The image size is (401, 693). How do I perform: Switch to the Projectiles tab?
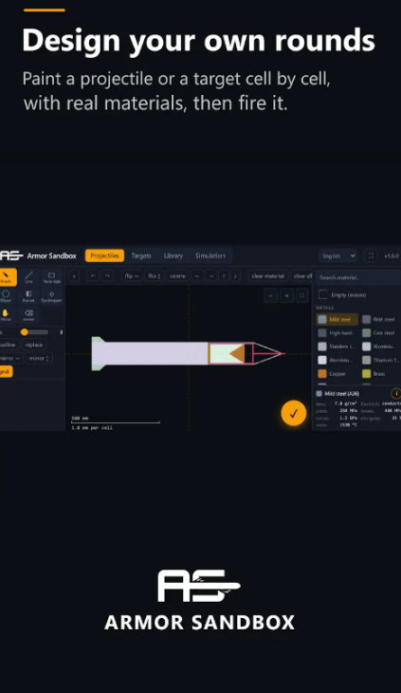coord(104,255)
